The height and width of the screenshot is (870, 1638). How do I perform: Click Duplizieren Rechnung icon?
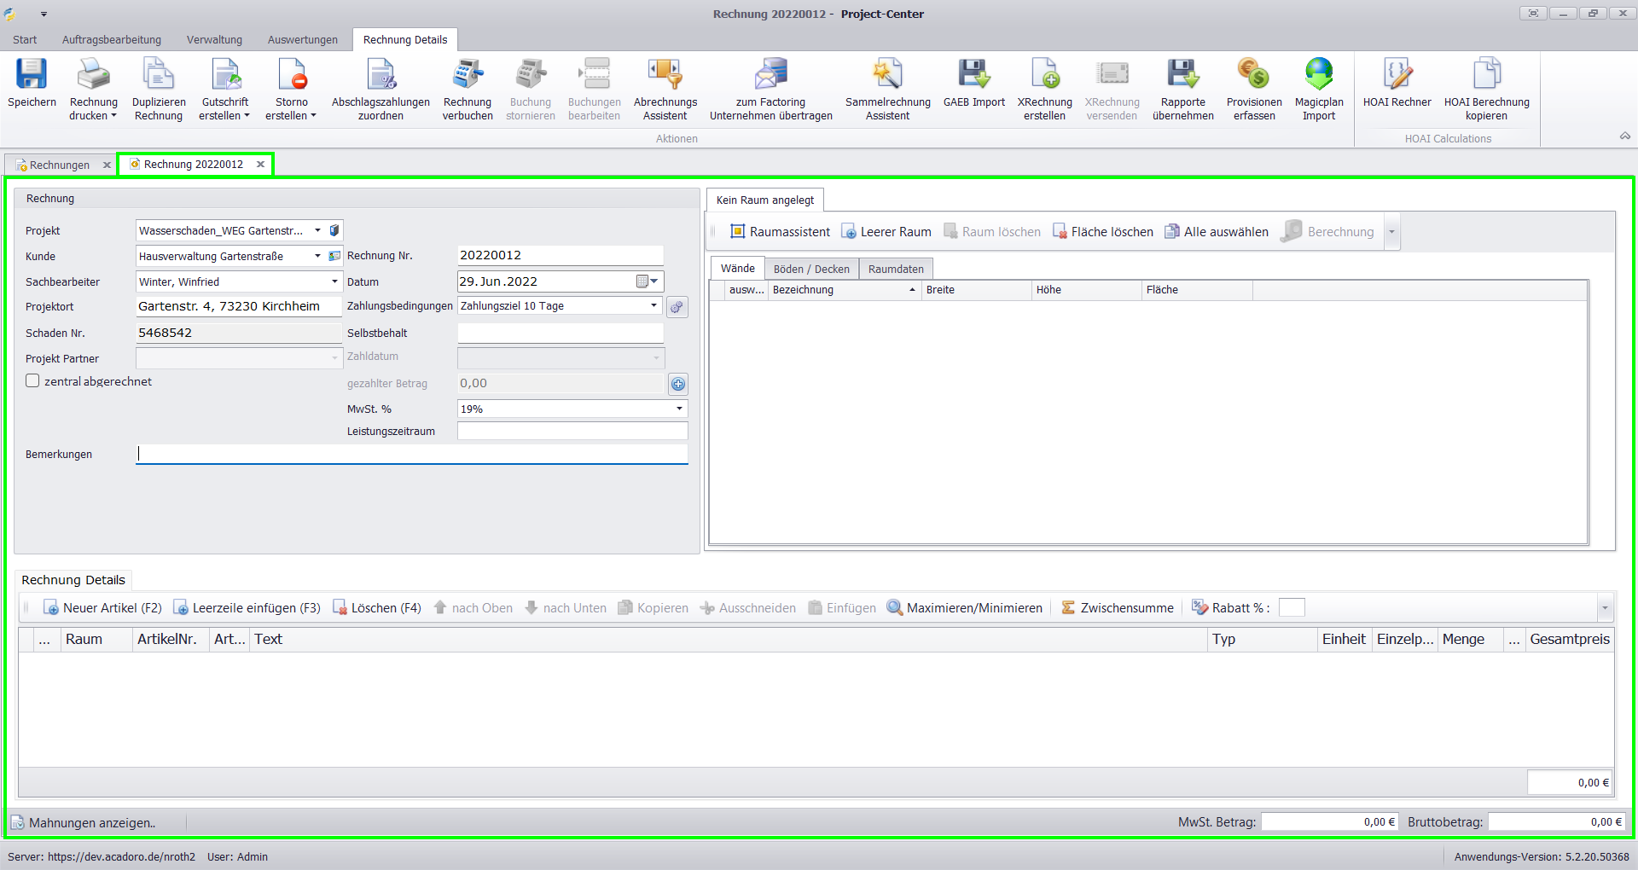coord(159,75)
